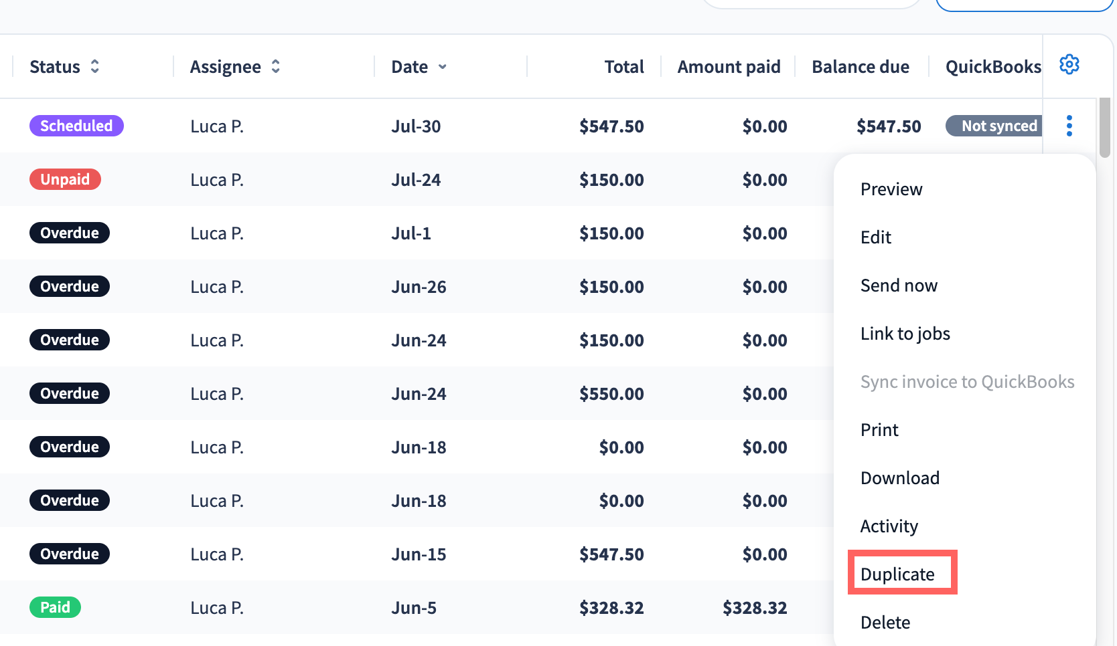1117x646 pixels.
Task: Click the Scheduled status badge
Action: [x=76, y=126]
